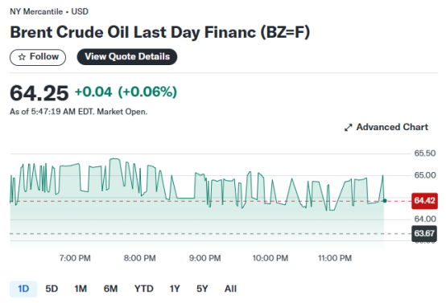
Task: Click the red 64.42 price label
Action: [x=424, y=201]
